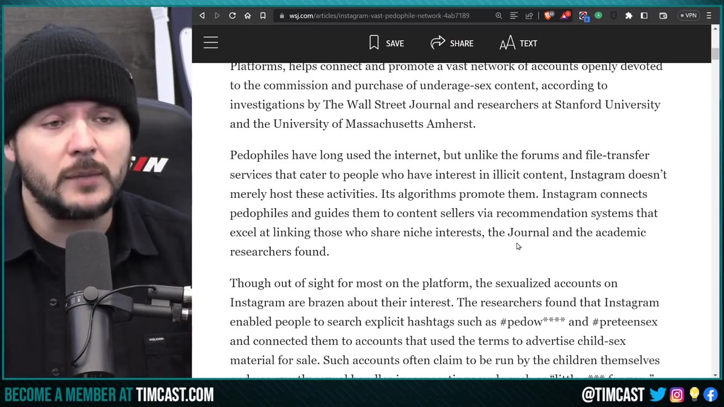Open the WSJ hamburger navigation menu
This screenshot has width=724, height=407.
coord(211,43)
